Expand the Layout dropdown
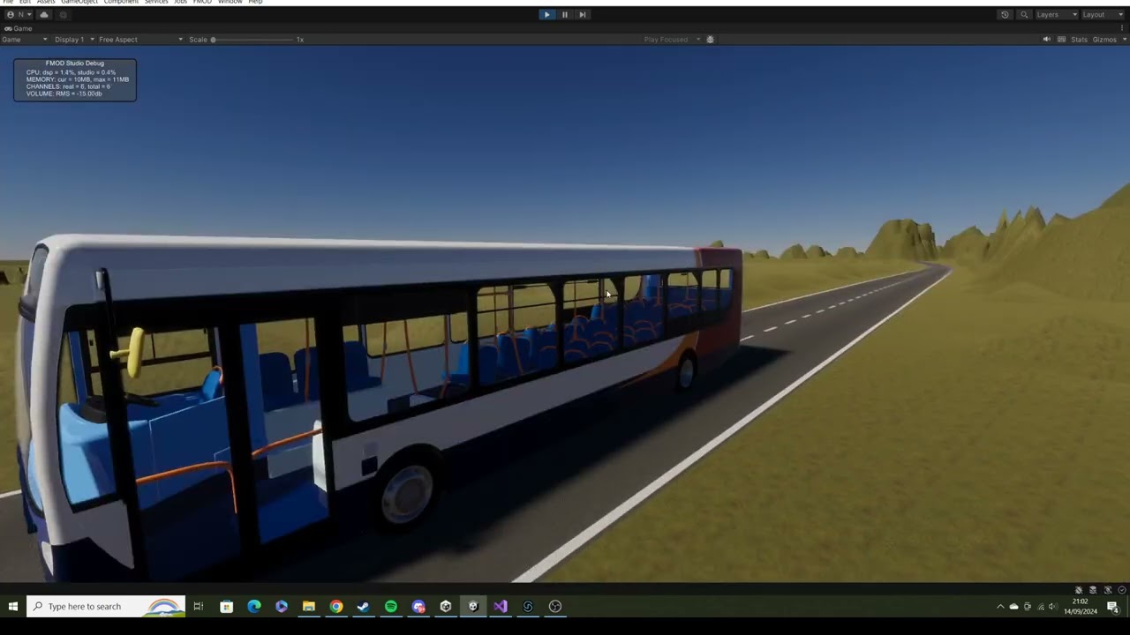 [x=1104, y=14]
